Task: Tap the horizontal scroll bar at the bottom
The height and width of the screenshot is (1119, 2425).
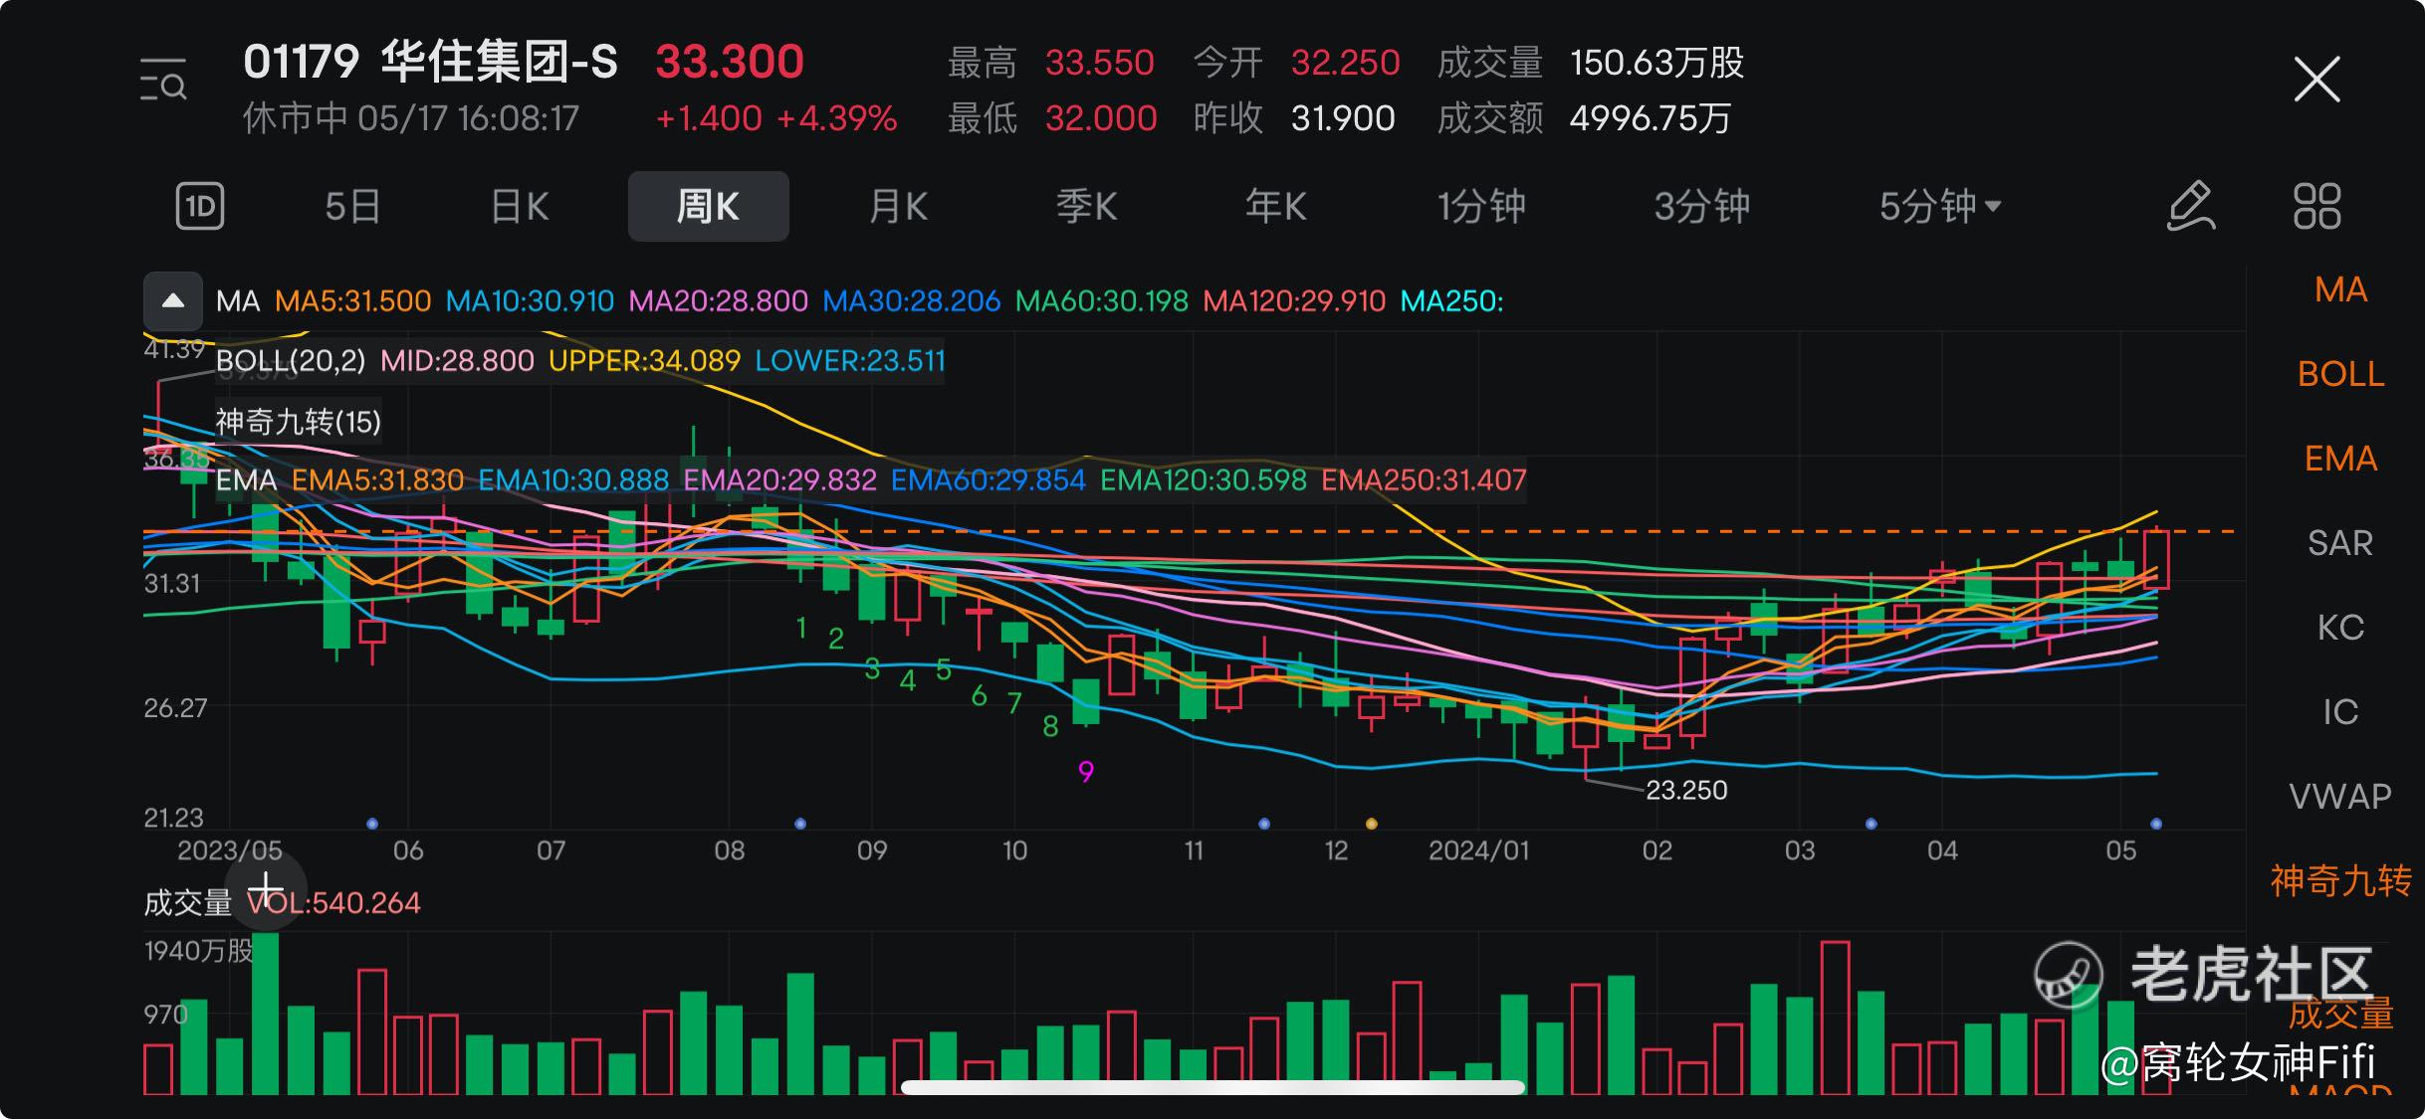Action: pyautogui.click(x=1212, y=1087)
